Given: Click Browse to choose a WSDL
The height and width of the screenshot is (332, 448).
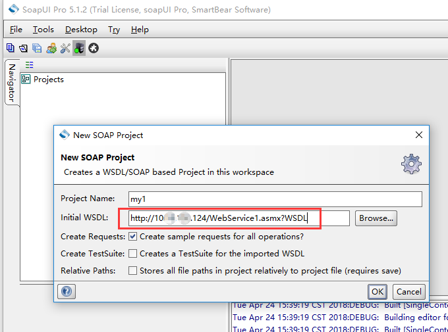Looking at the screenshot, I should pos(376,218).
